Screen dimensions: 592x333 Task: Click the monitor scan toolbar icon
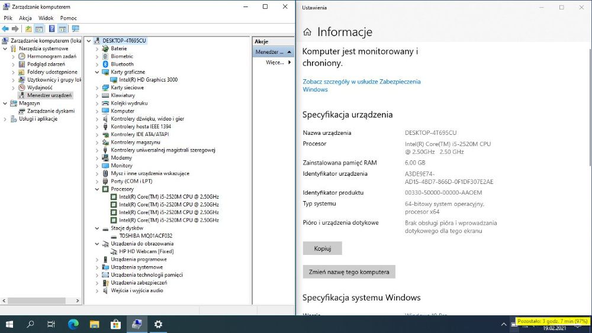coord(76,28)
